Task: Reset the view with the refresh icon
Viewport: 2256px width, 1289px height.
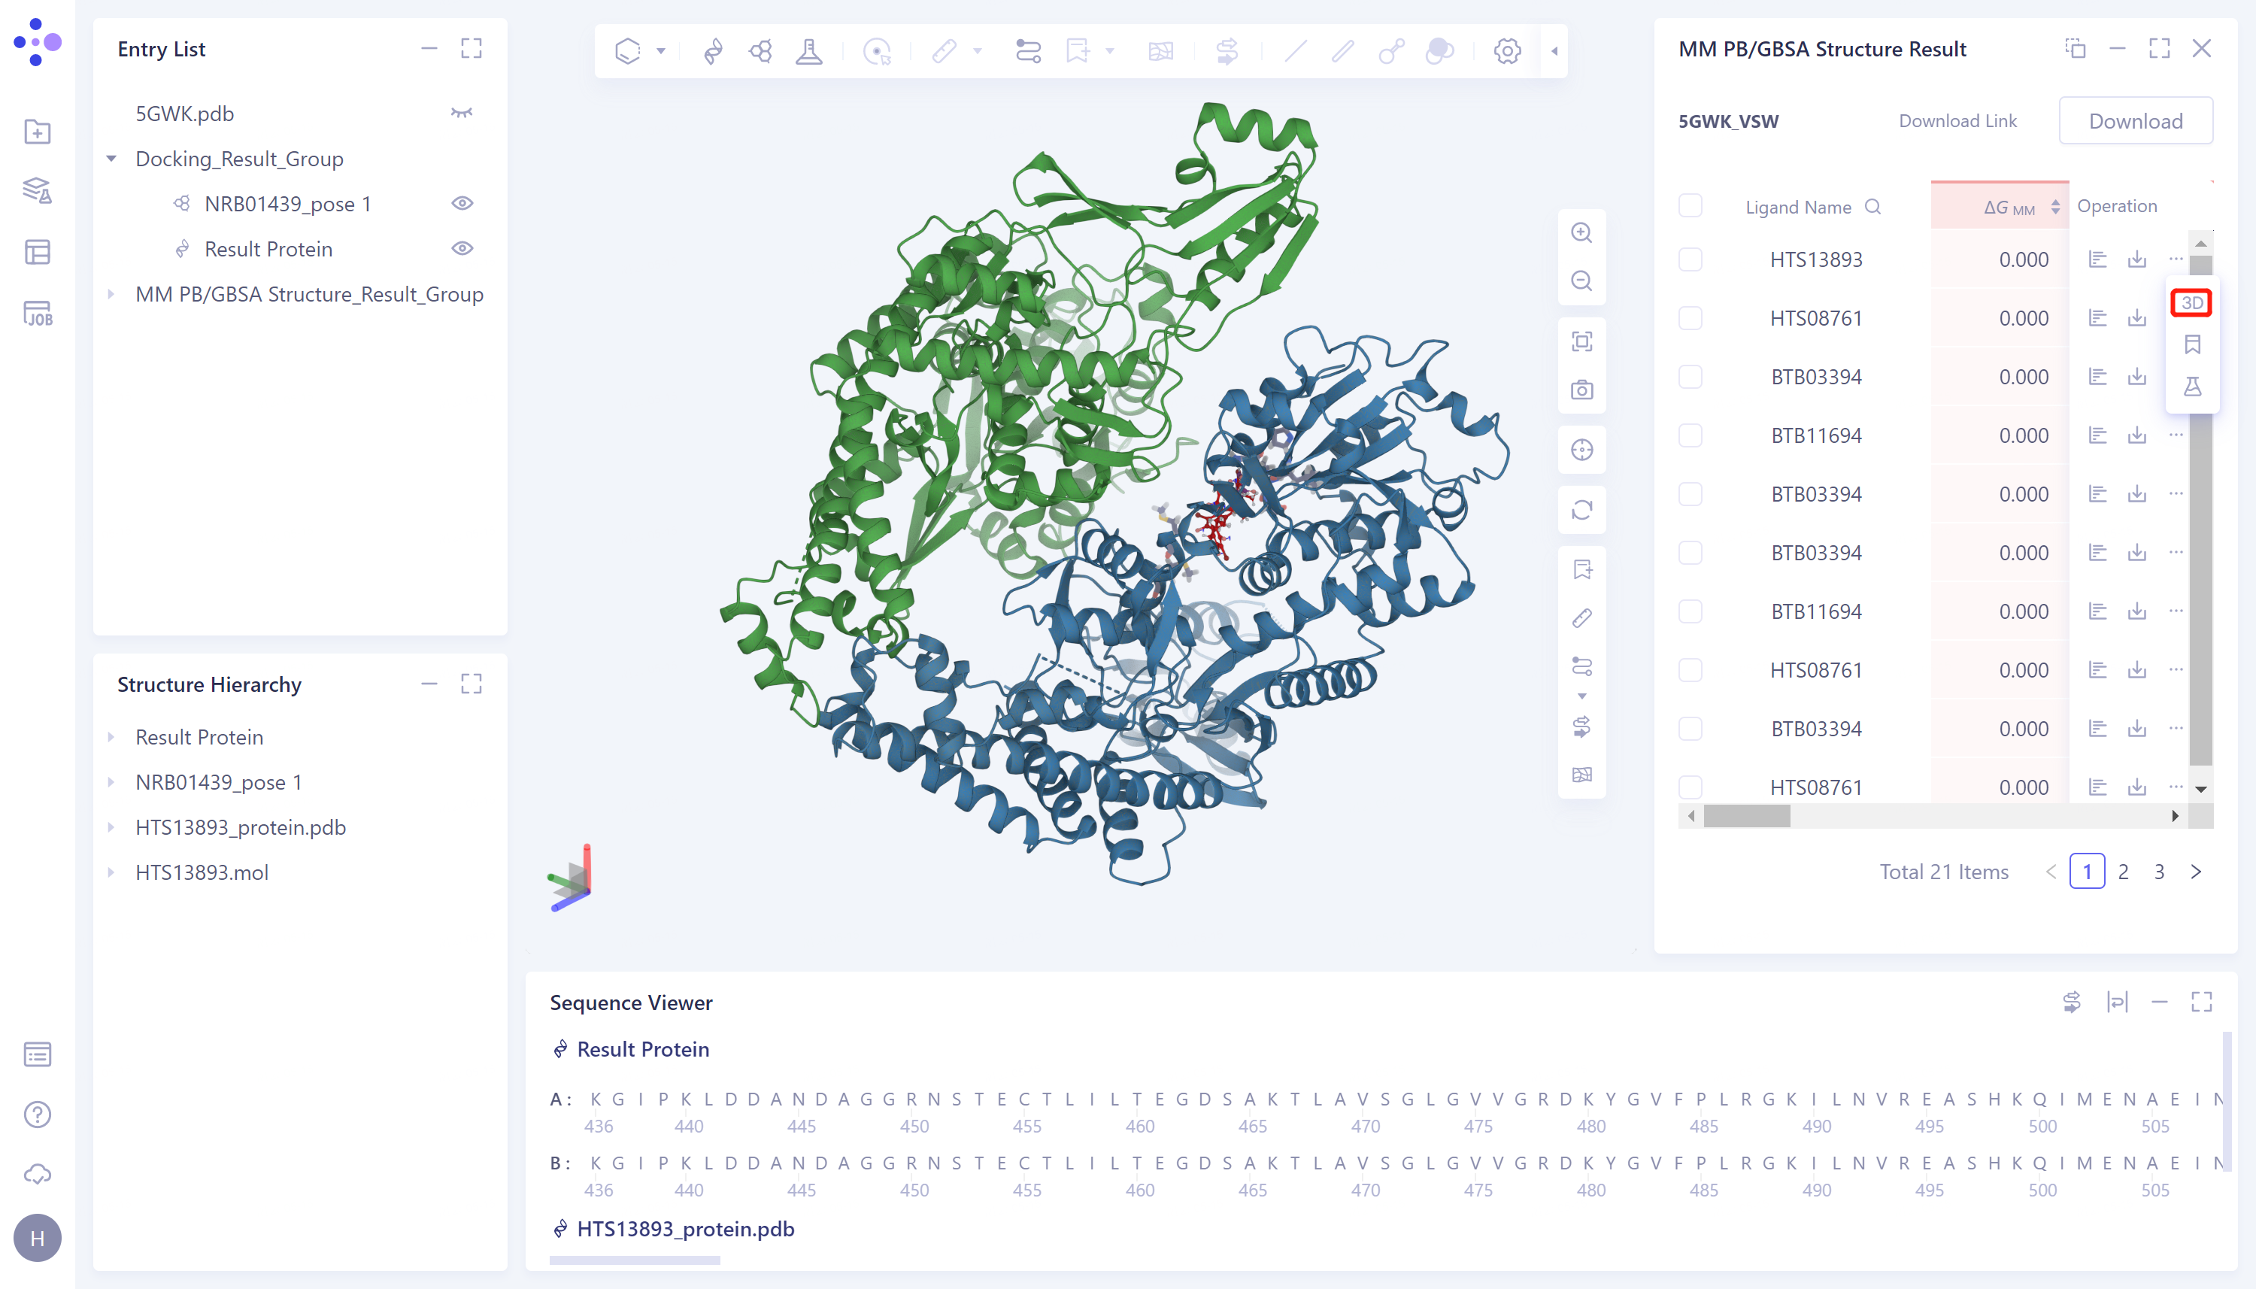Action: [1581, 510]
